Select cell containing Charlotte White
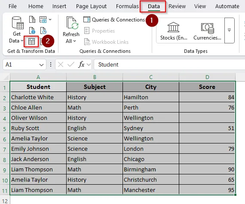Viewport: 245px width, 204px height. coord(38,97)
